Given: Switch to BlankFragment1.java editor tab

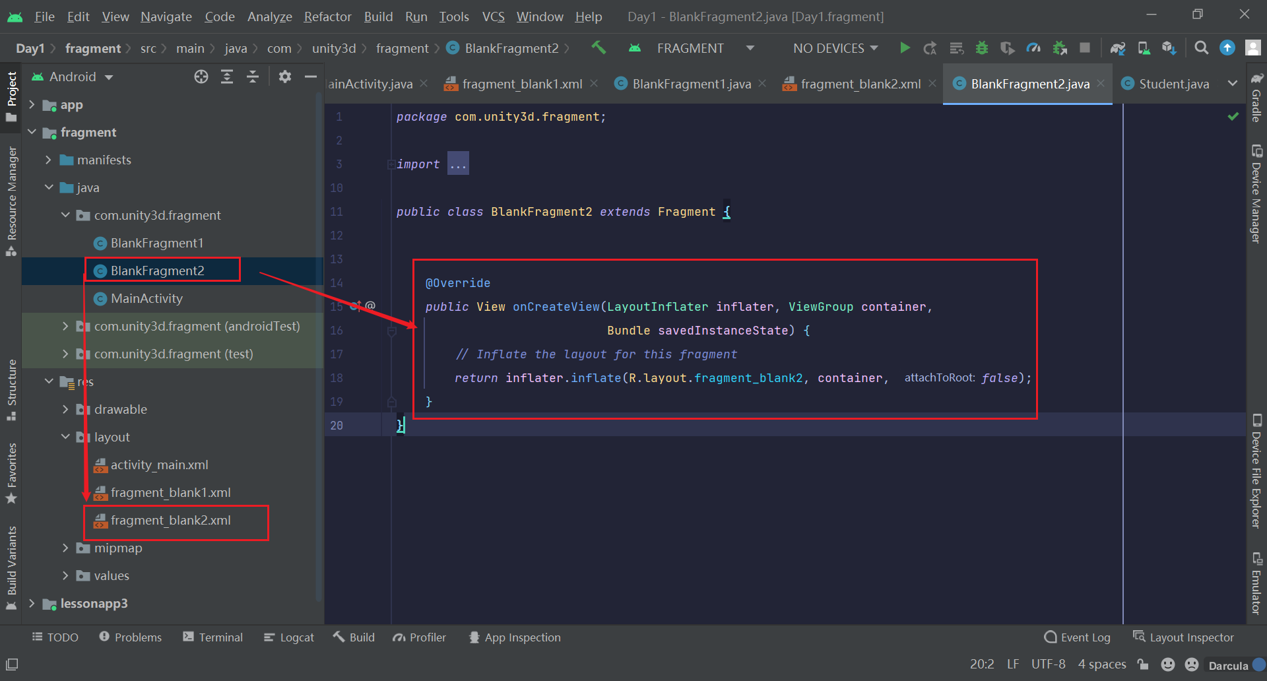Looking at the screenshot, I should [x=691, y=84].
